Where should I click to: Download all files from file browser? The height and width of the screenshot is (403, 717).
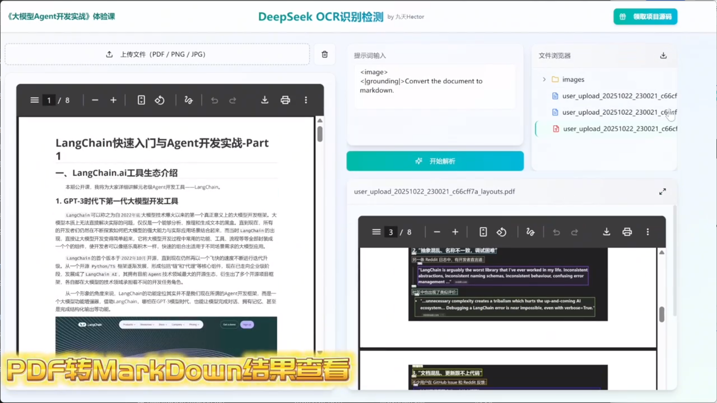(x=663, y=55)
